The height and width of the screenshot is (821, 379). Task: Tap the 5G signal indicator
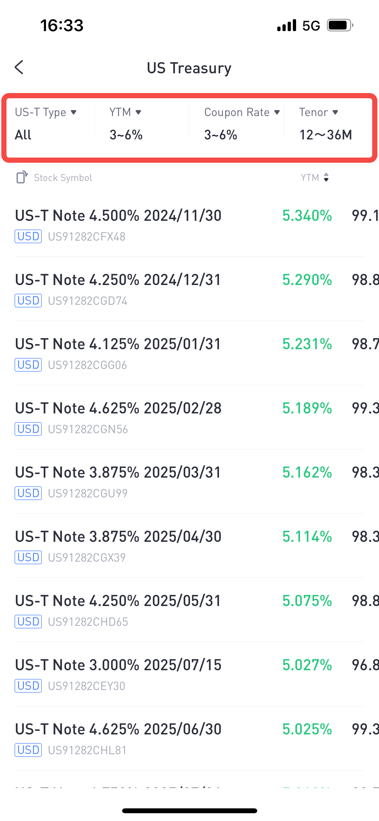311,26
